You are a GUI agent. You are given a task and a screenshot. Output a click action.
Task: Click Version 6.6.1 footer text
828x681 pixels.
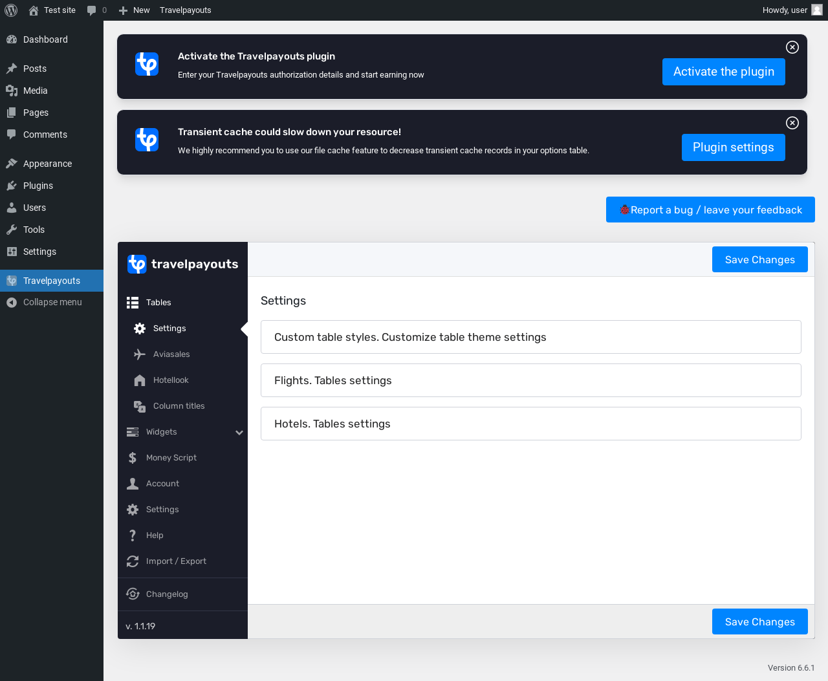791,668
